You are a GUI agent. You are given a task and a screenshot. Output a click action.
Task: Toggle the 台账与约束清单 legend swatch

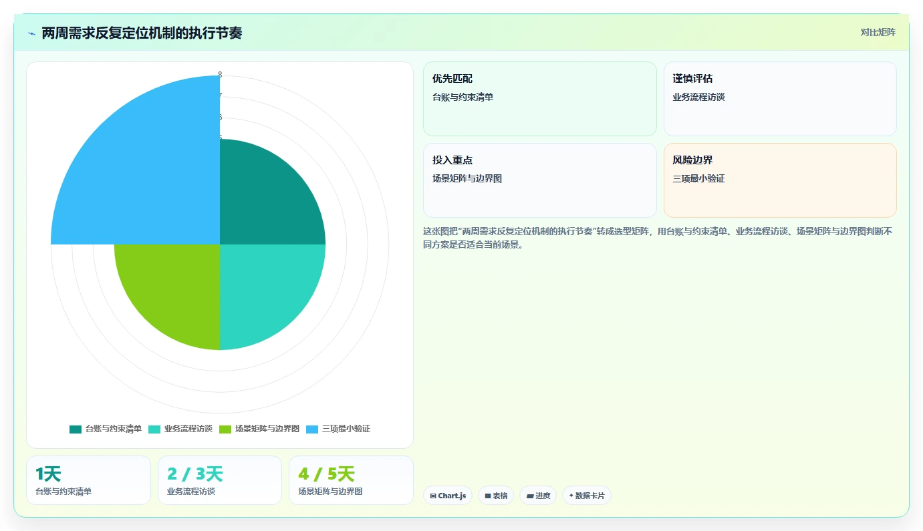pos(76,429)
